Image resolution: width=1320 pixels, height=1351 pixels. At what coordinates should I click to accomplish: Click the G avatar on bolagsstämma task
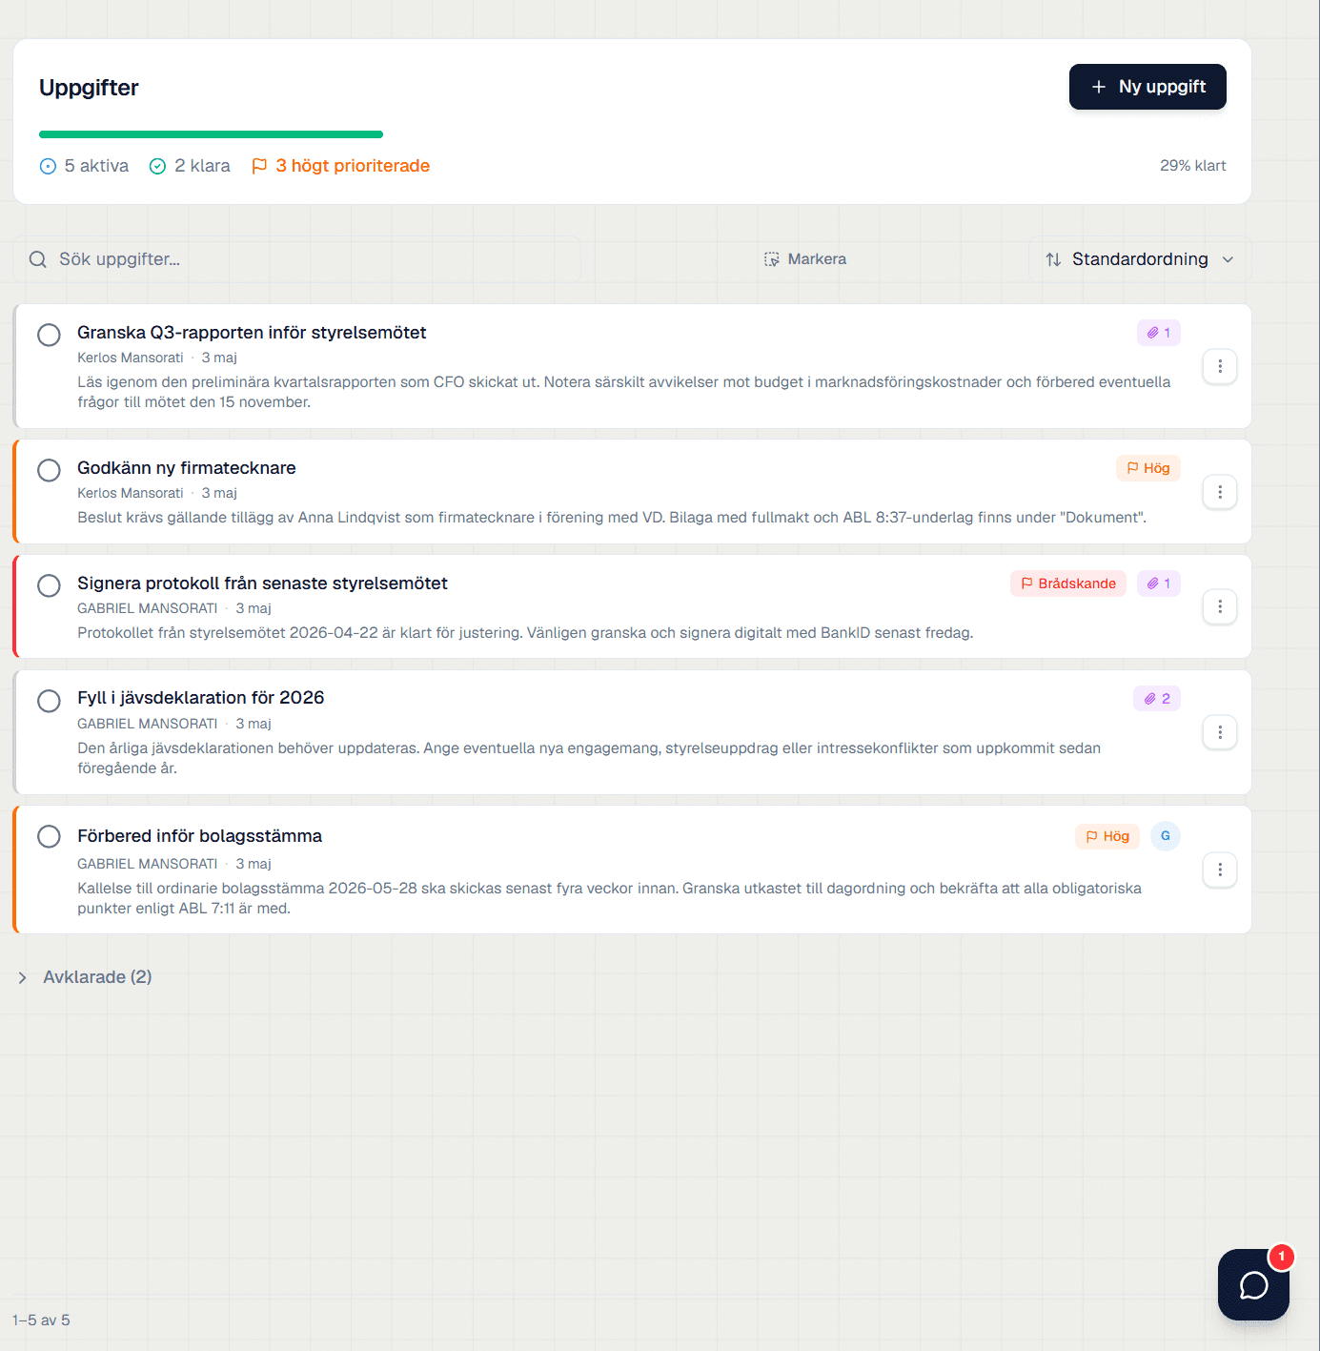(x=1166, y=836)
